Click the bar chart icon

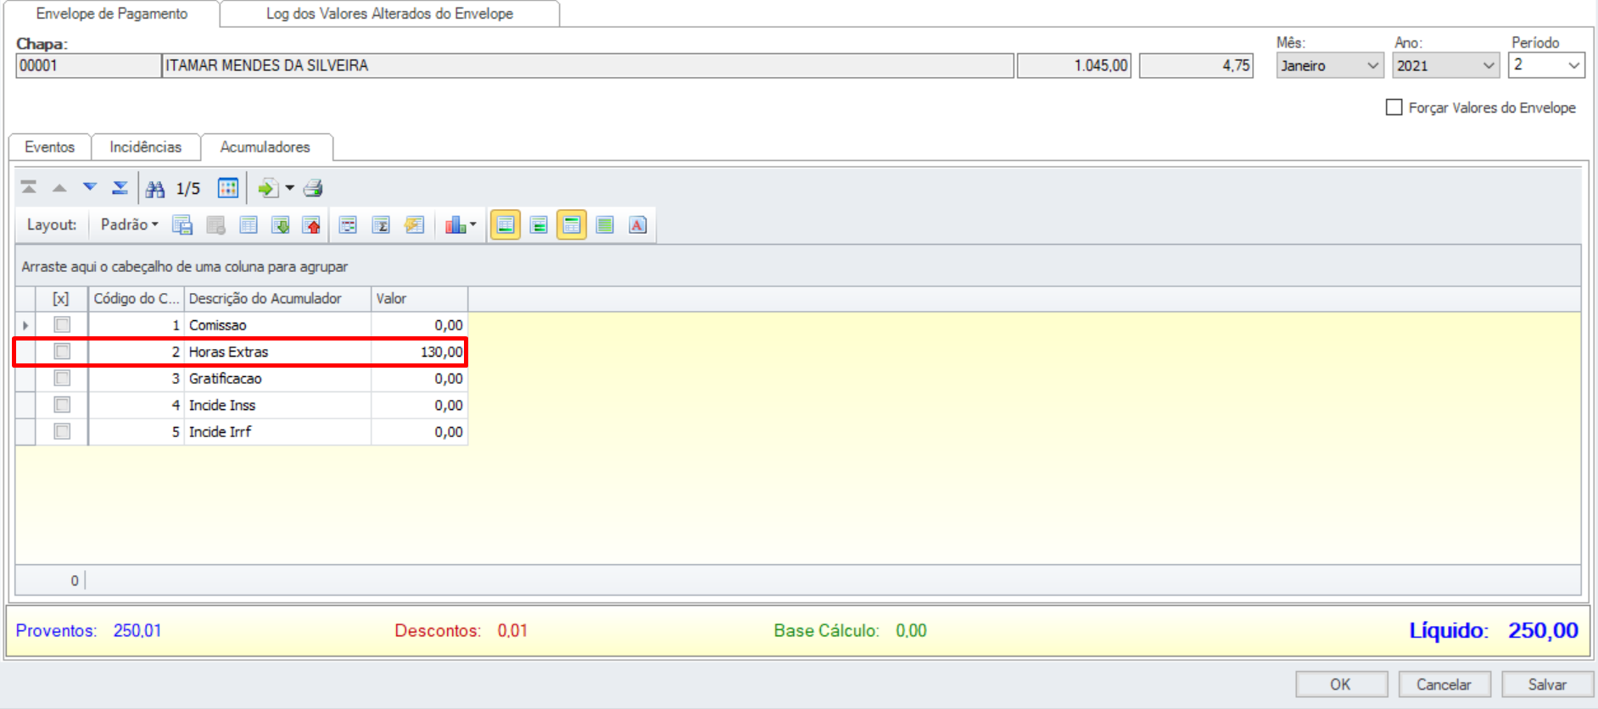coord(455,225)
